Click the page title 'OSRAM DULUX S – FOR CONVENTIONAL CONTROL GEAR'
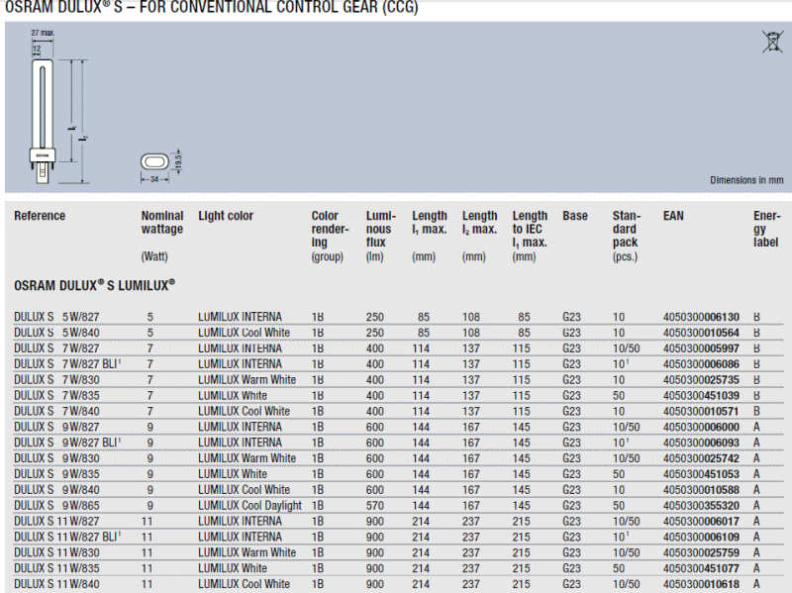This screenshot has width=792, height=593. (211, 8)
